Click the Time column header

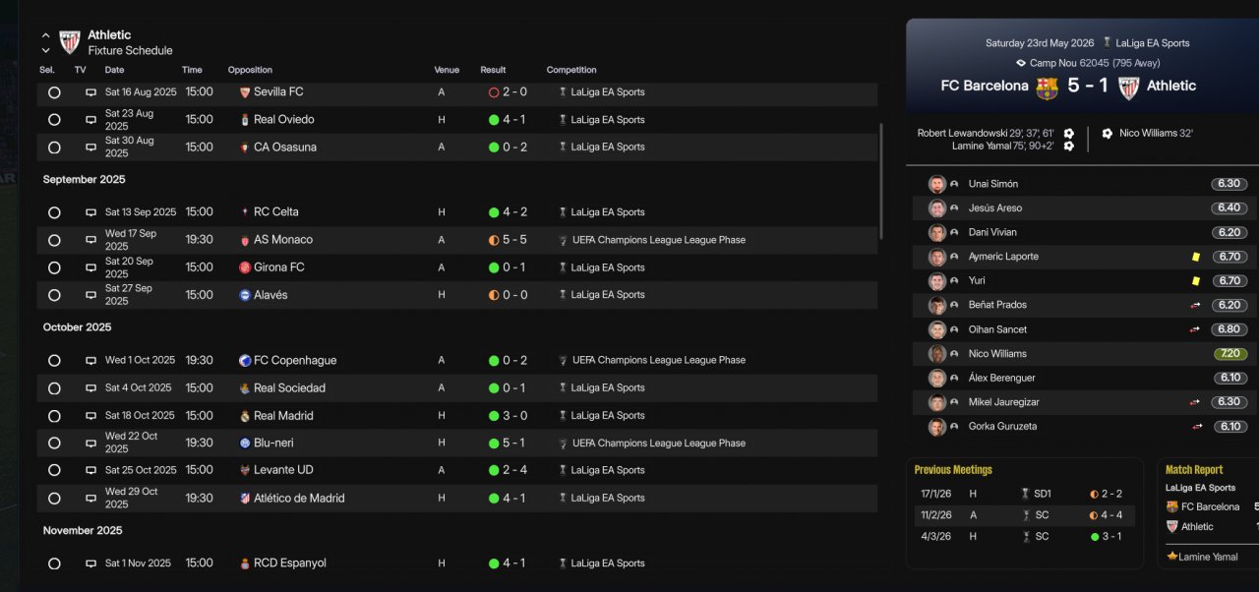[192, 70]
